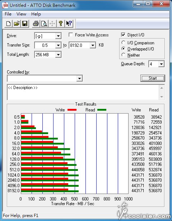Open the File menu

pos(8,14)
